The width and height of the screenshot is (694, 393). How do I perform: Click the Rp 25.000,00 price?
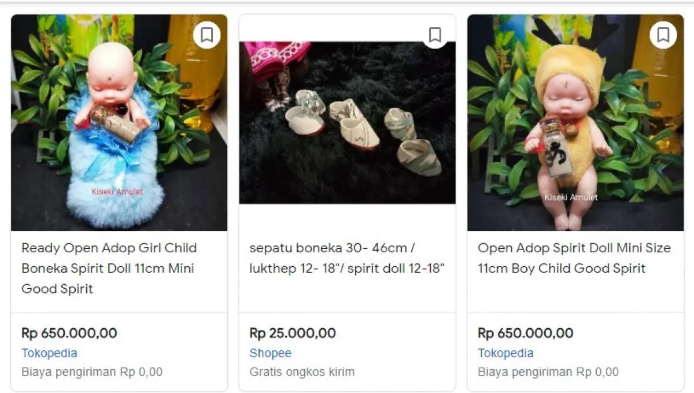click(x=293, y=333)
